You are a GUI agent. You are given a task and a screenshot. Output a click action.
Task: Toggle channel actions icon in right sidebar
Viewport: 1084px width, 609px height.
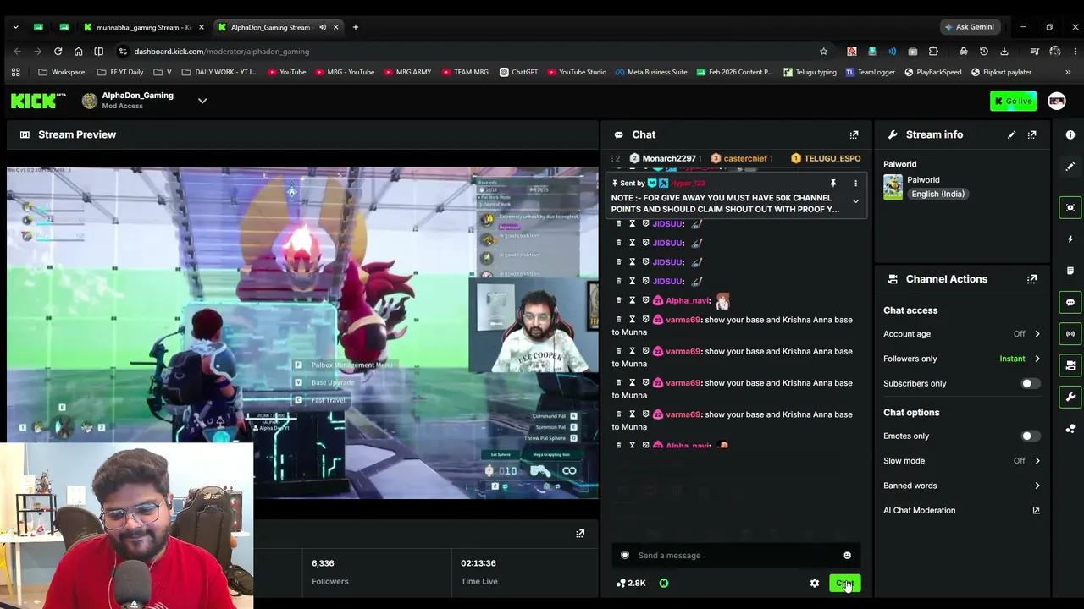[1070, 365]
